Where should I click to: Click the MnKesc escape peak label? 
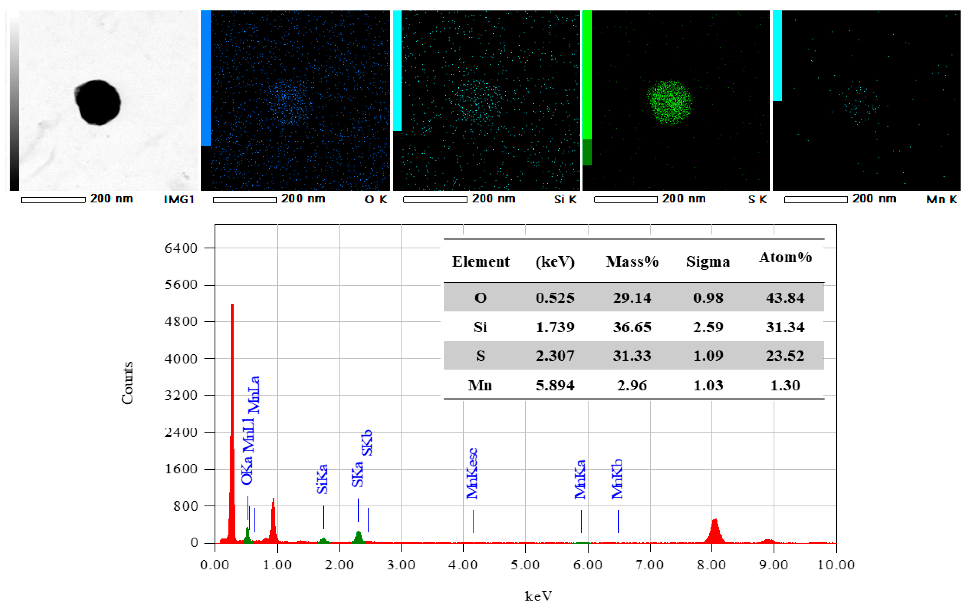click(472, 473)
